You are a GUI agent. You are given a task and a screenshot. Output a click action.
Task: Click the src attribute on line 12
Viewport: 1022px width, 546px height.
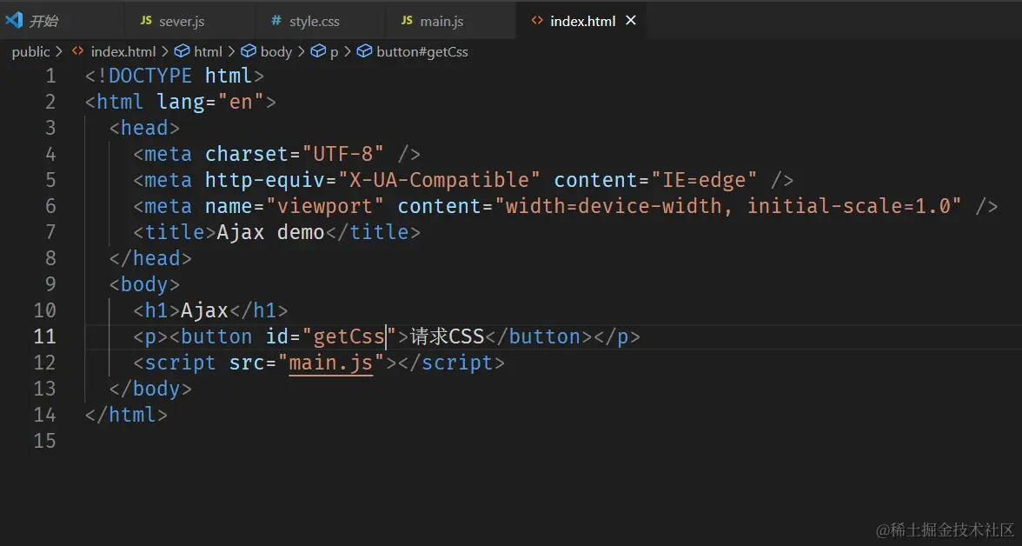pos(247,363)
